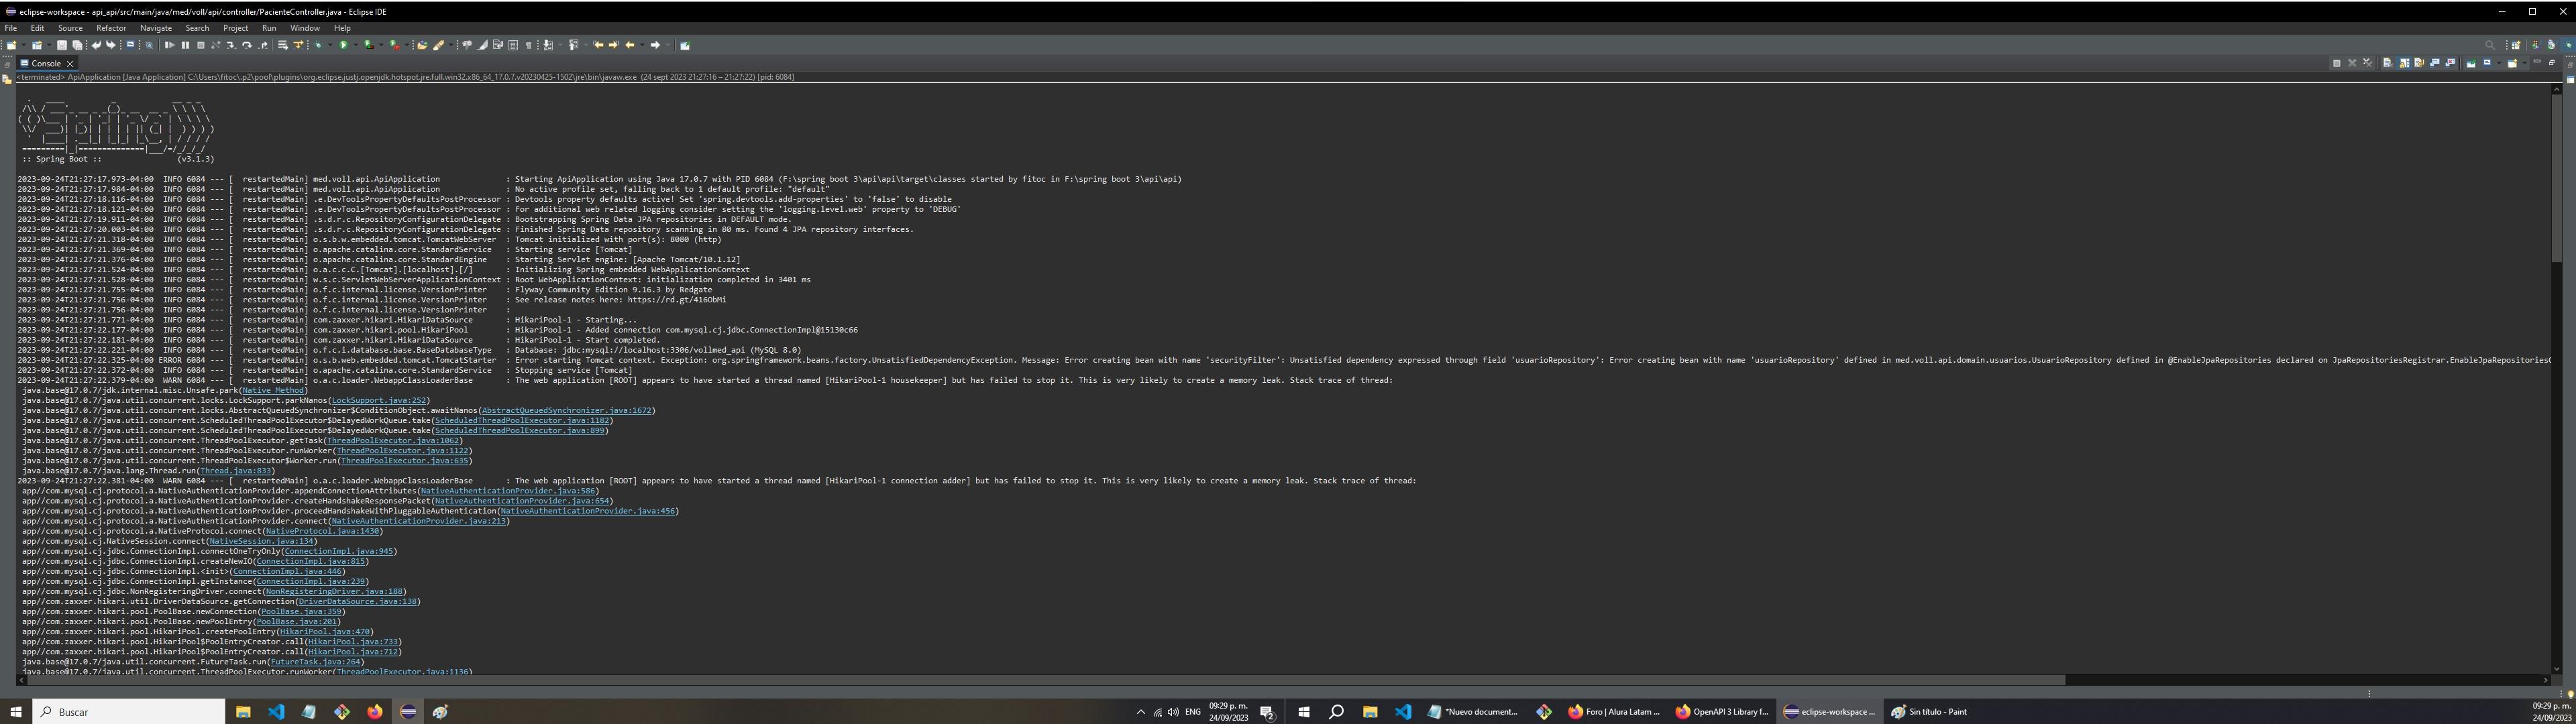Open the Debug launch dropdown arrow
Screen dimensions: 2576x724
330,45
